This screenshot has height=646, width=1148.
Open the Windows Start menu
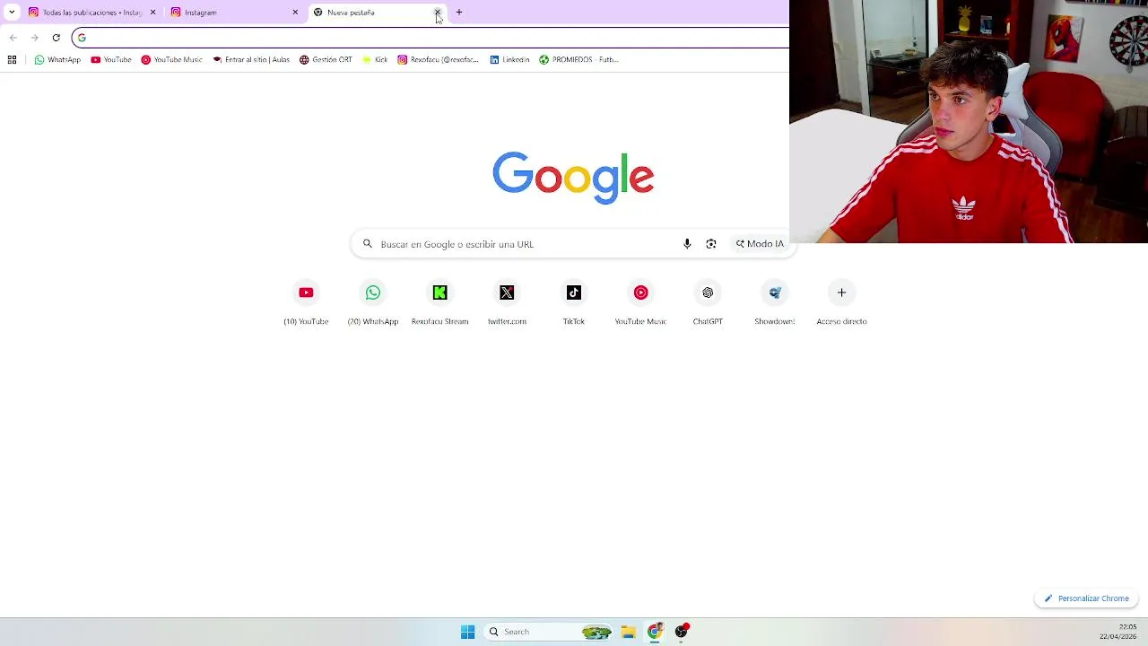pyautogui.click(x=467, y=632)
